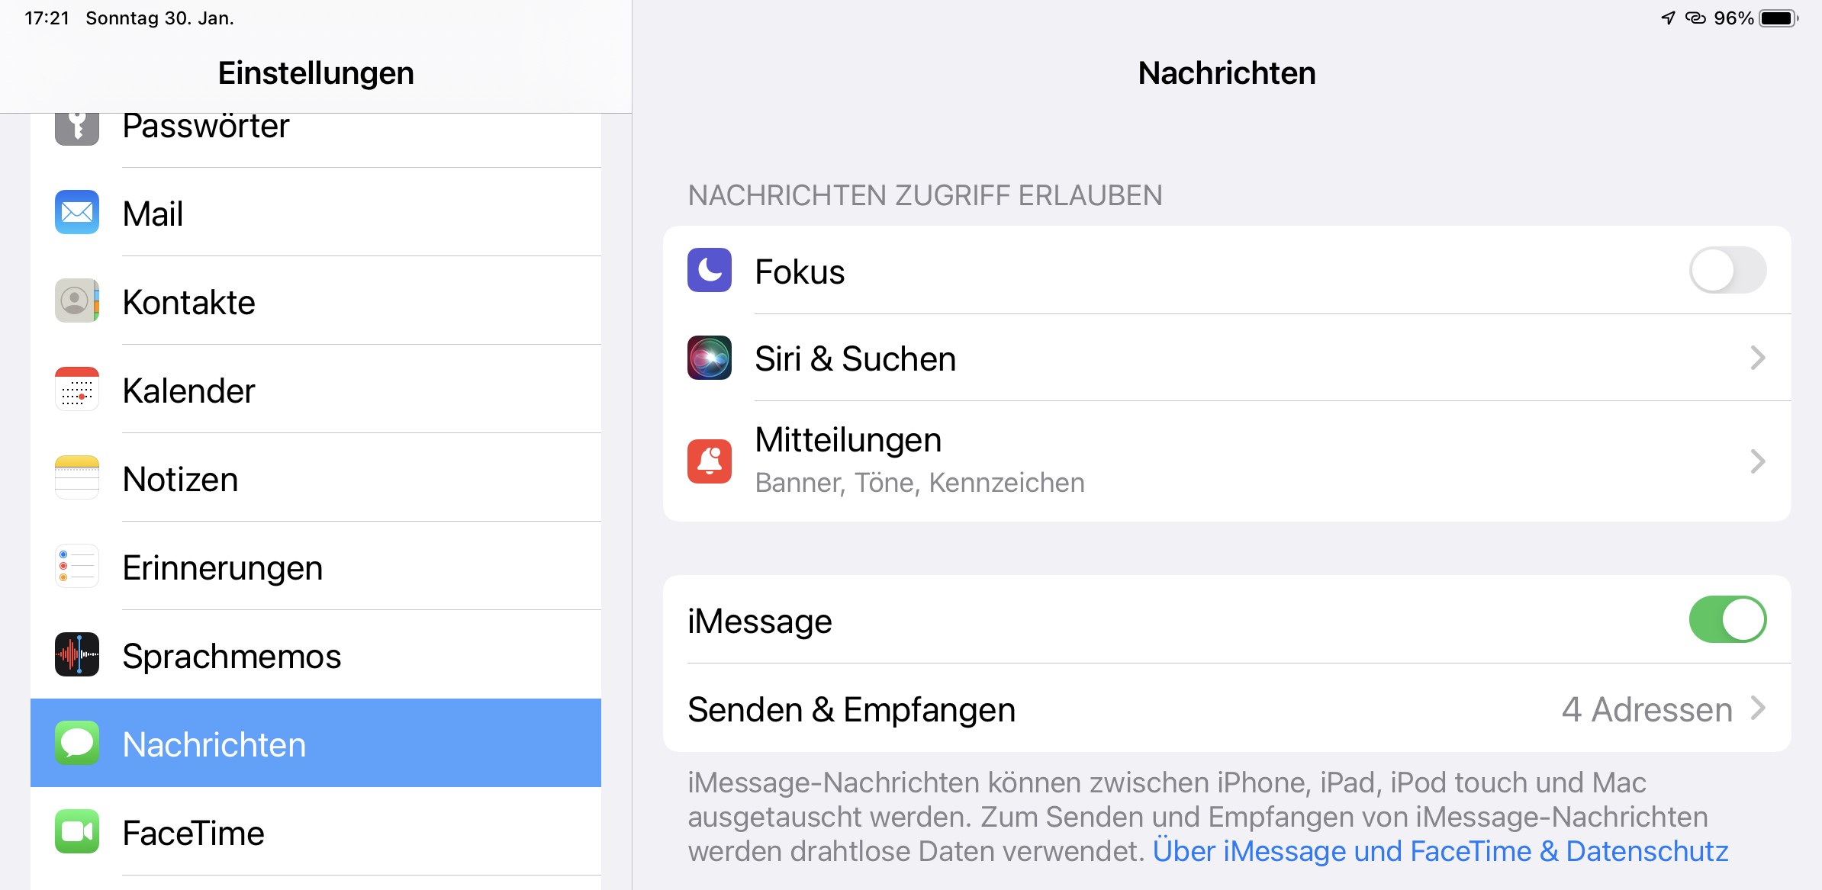Expand Siri & Suchen chevron
Viewport: 1822px width, 890px height.
[1758, 358]
